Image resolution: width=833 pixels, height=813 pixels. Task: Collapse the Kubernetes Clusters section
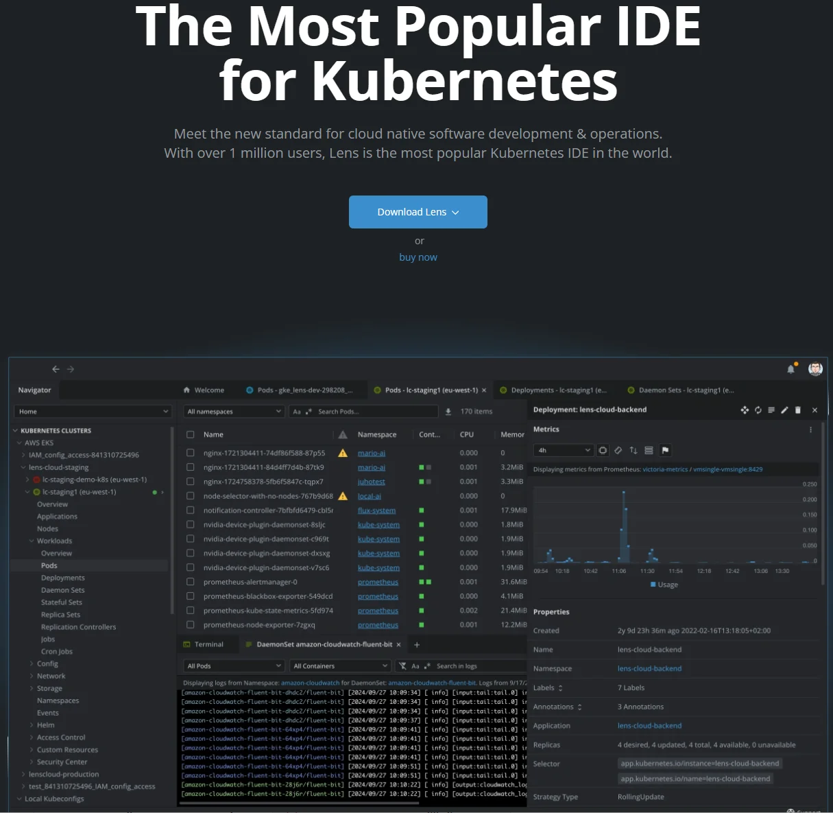click(x=15, y=431)
